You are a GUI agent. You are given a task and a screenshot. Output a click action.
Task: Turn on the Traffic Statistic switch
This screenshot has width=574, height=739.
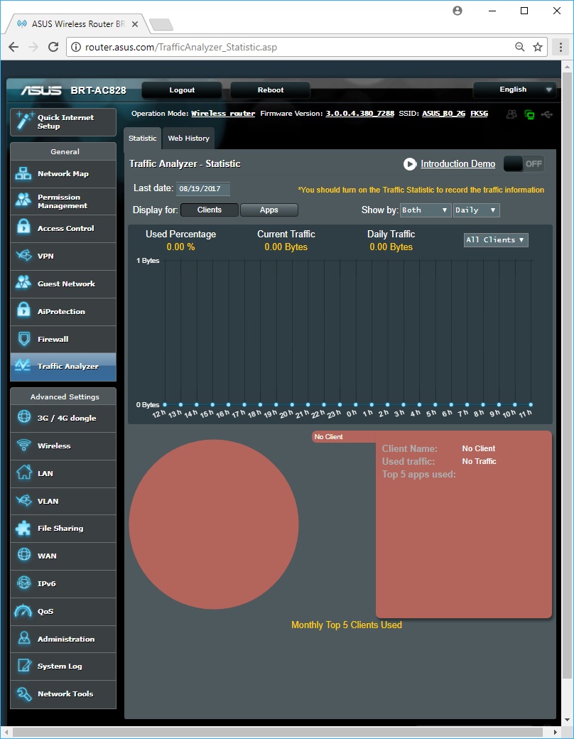pyautogui.click(x=524, y=164)
